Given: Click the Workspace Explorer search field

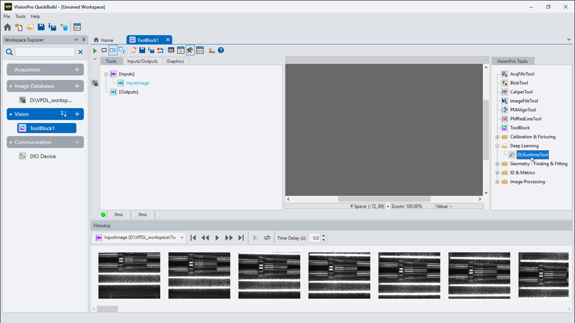Looking at the screenshot, I should (x=44, y=52).
